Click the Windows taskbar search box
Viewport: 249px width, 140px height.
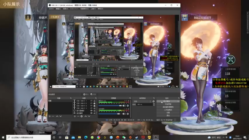[x=29, y=138]
